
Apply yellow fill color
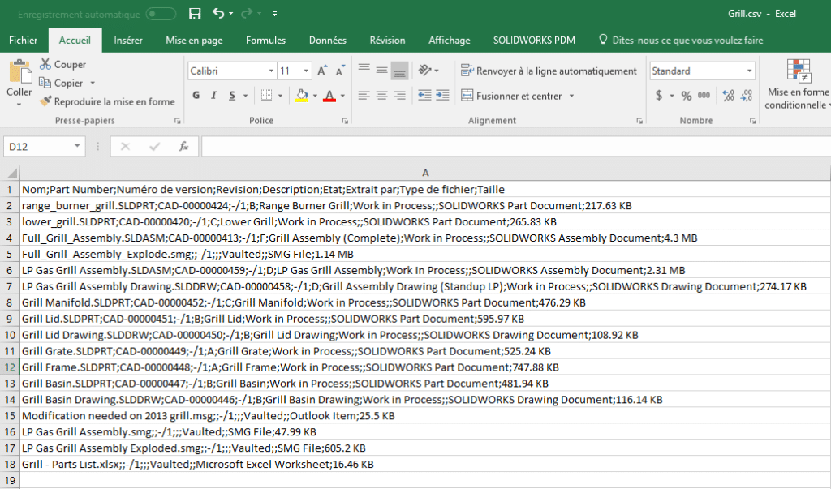(302, 96)
